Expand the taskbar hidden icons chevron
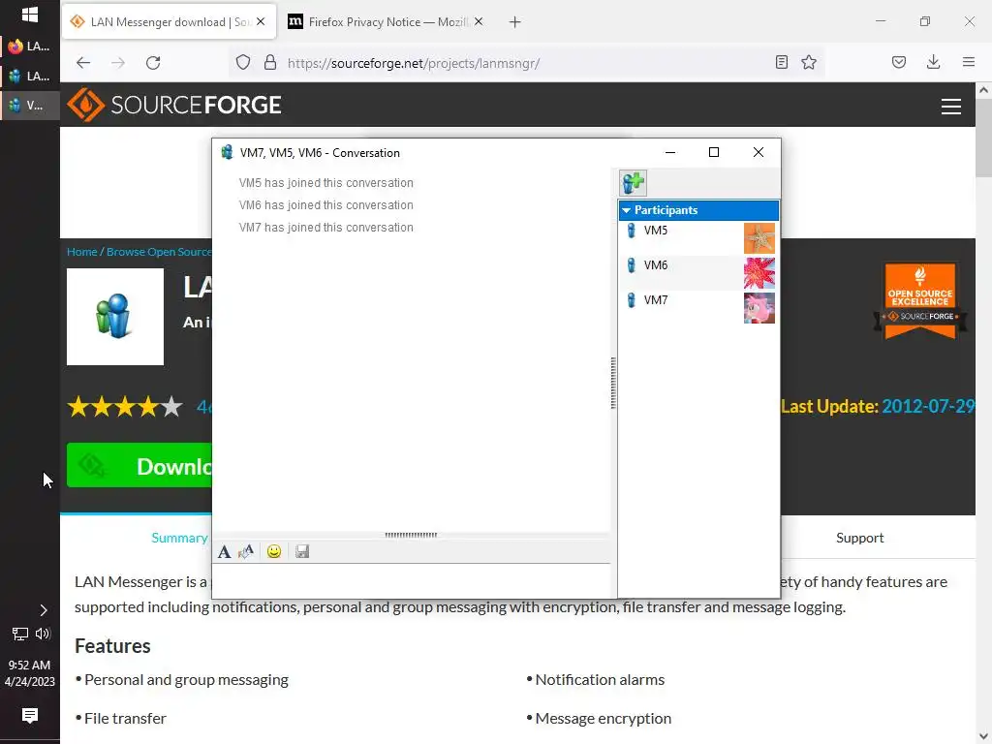This screenshot has height=744, width=992. [43, 610]
